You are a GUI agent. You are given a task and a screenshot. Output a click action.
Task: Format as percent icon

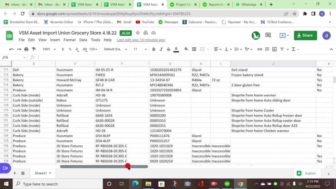tap(70, 49)
